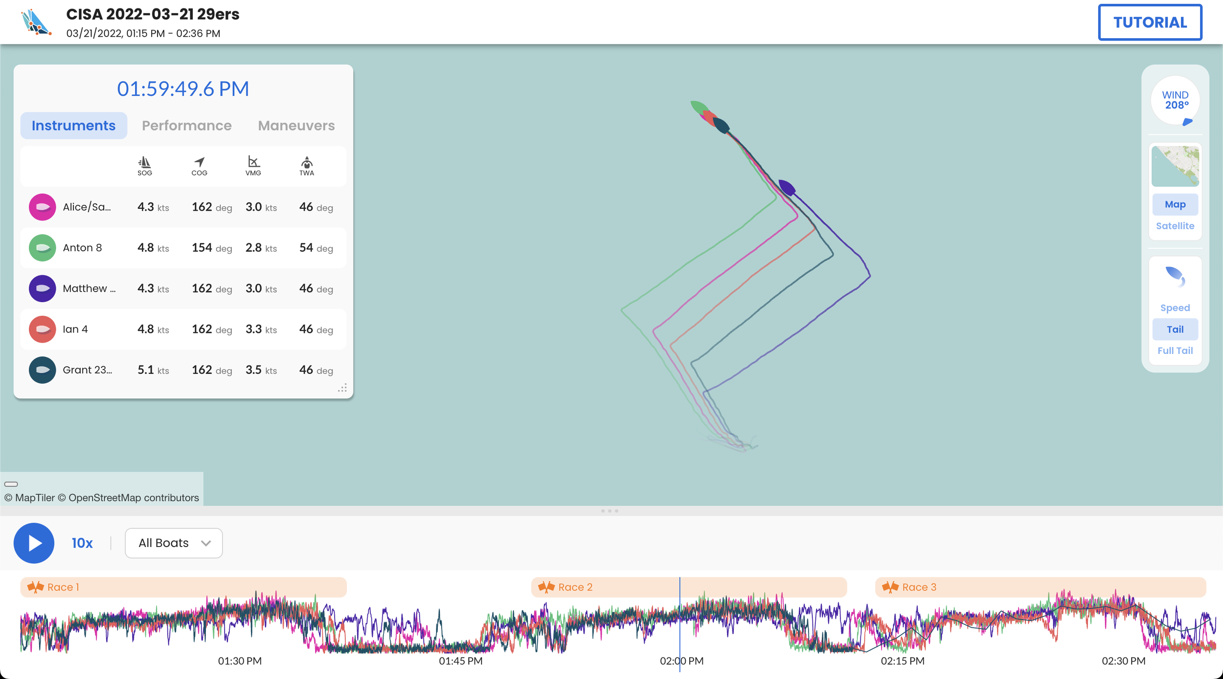
Task: Click the wind direction compass
Action: tap(1175, 101)
